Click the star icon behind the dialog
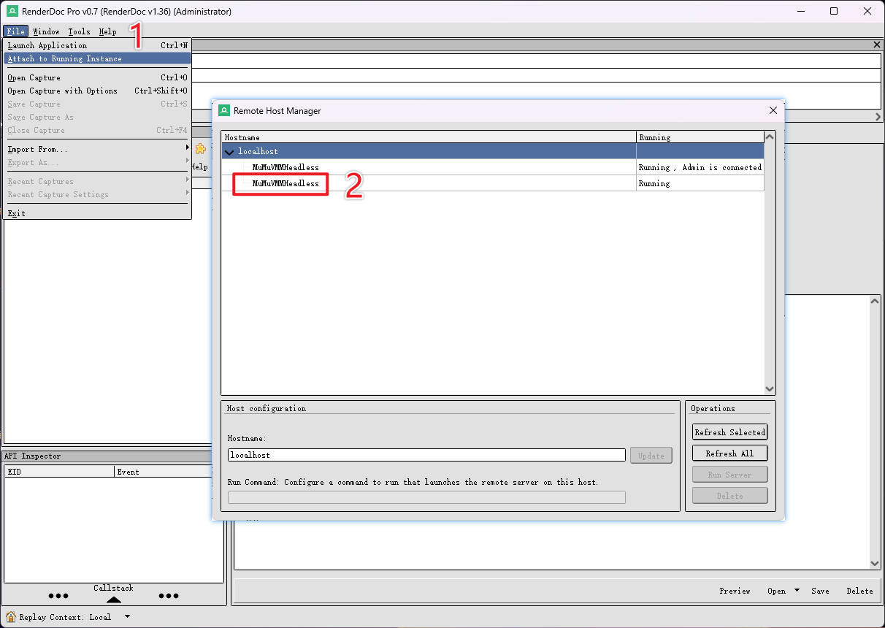Viewport: 885px width, 628px height. [x=200, y=148]
